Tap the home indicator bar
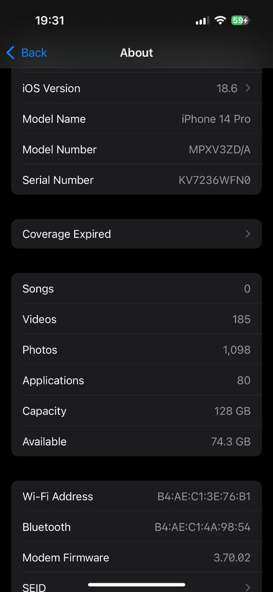Screen dimensions: 273x592 pyautogui.click(x=136, y=585)
